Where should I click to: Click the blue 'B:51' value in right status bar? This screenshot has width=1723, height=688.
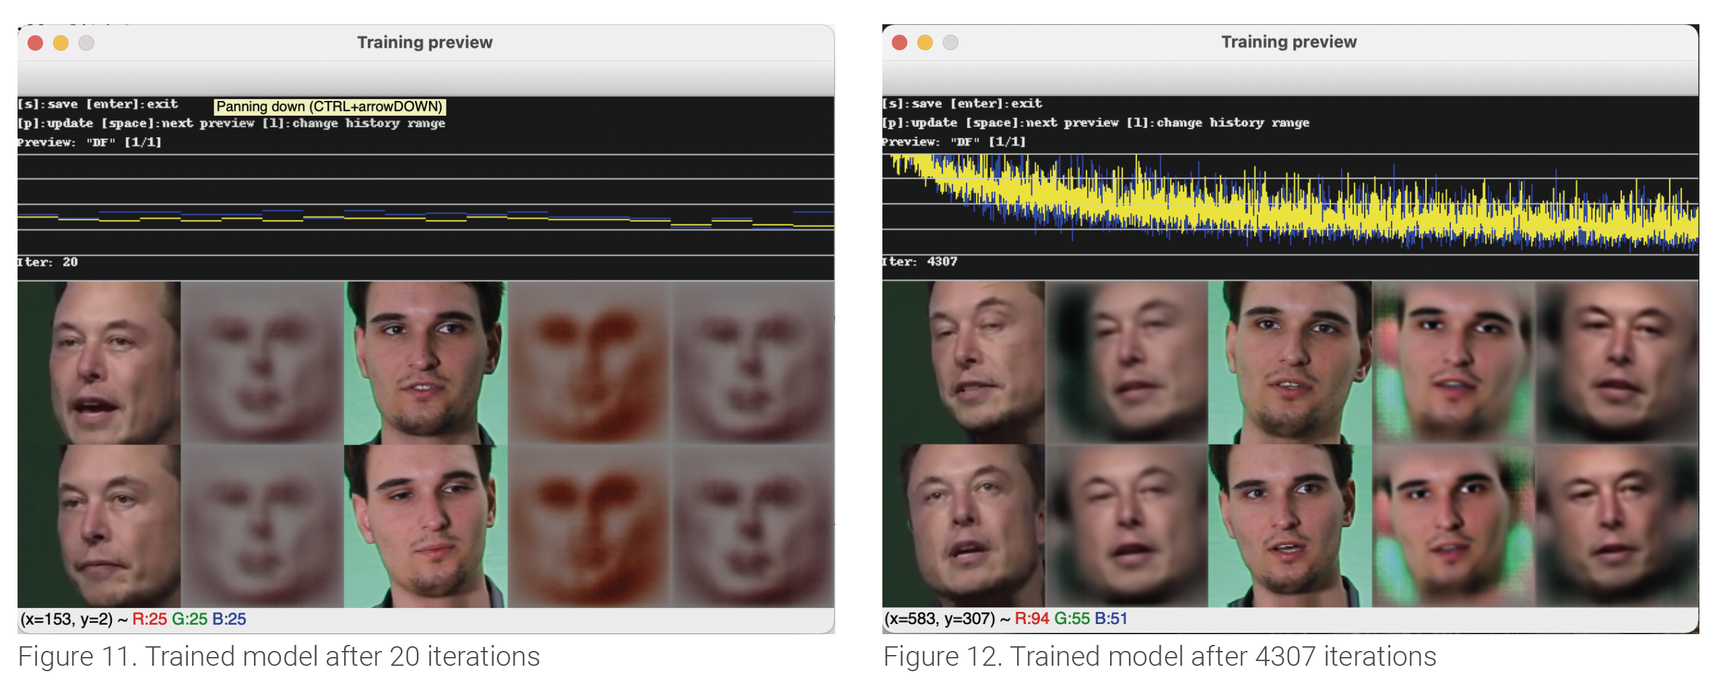coord(1111,619)
